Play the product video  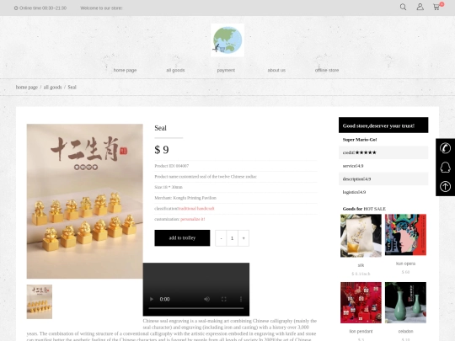pos(152,299)
